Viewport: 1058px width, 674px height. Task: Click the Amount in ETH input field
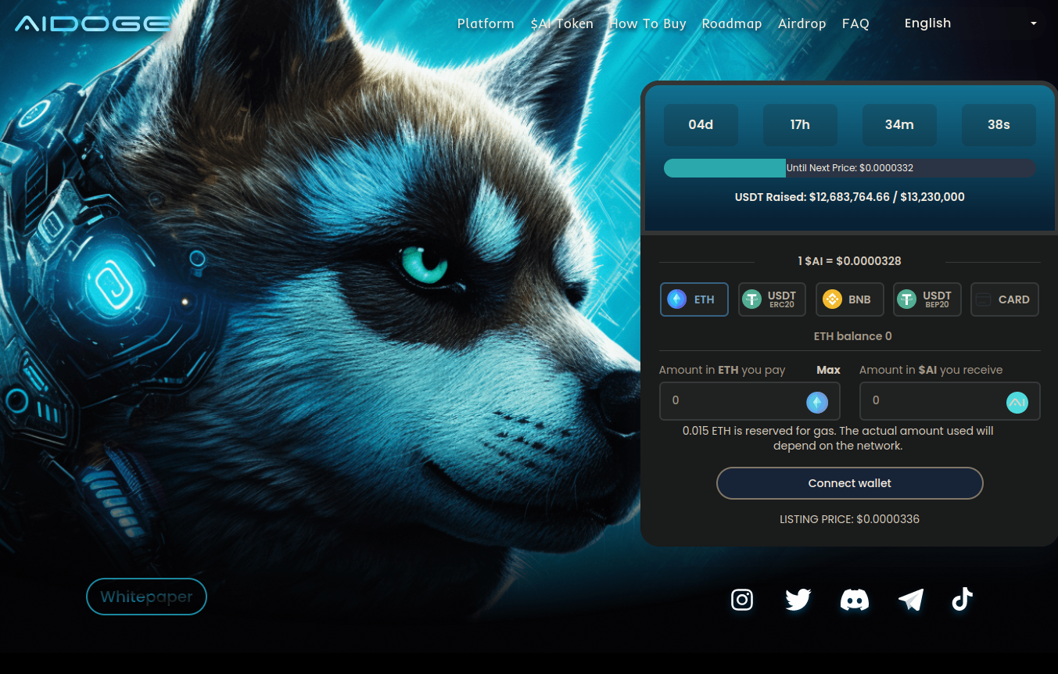(x=731, y=401)
